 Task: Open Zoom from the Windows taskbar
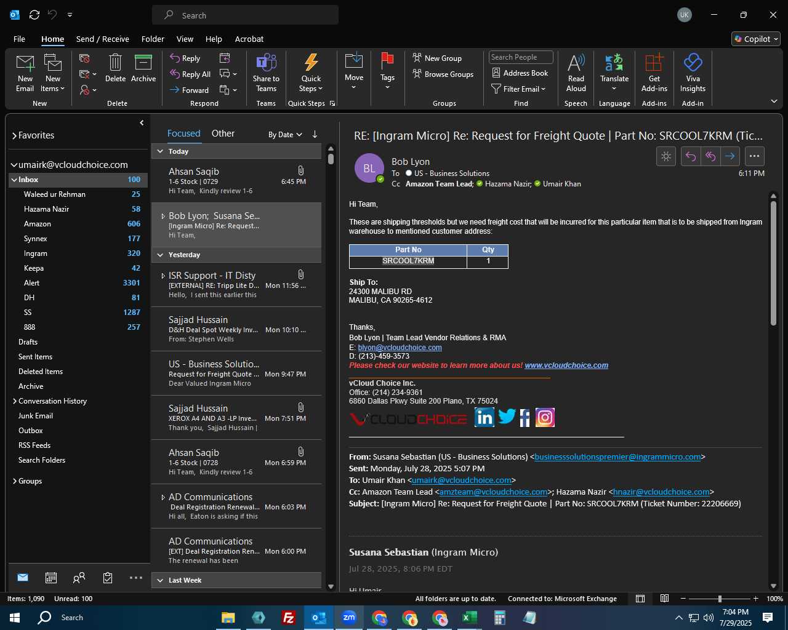(349, 618)
